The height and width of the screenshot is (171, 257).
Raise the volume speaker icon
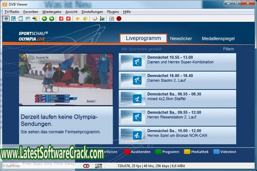pyautogui.click(x=85, y=19)
